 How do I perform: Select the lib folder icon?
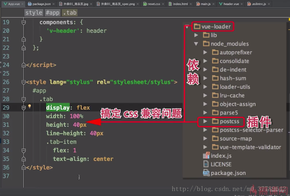(206, 35)
